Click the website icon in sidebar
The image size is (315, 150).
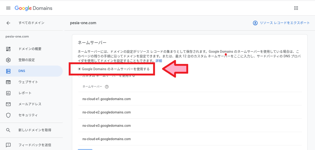tap(8, 82)
